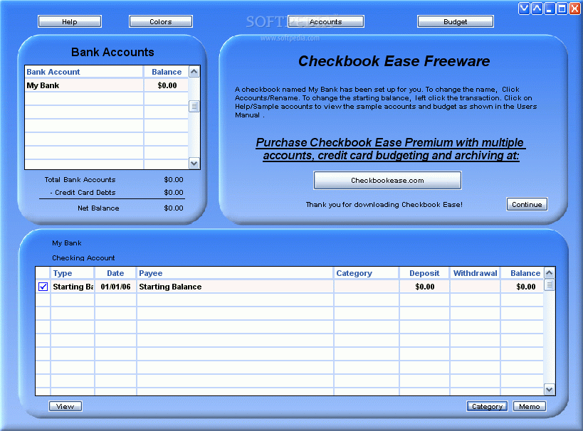This screenshot has height=431, width=583.
Task: Visit Checkbookease.com button
Action: click(x=387, y=180)
